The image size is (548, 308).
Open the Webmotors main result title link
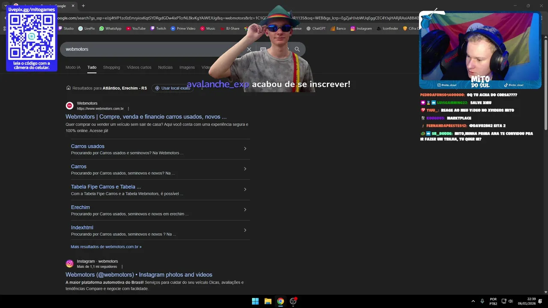pyautogui.click(x=146, y=117)
